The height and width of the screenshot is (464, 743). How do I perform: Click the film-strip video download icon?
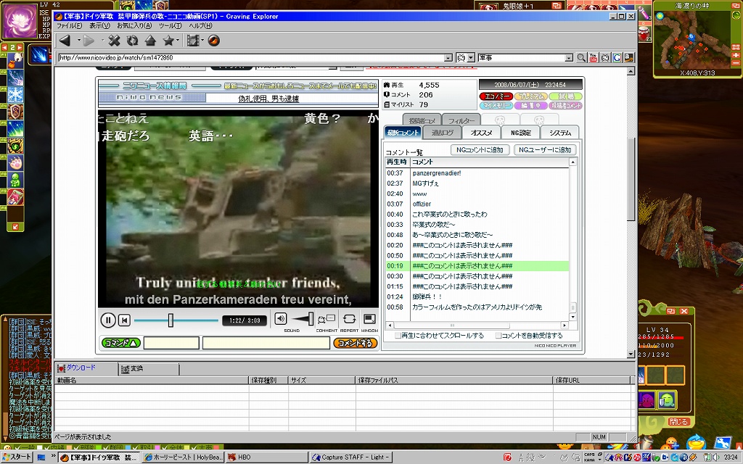coord(192,41)
